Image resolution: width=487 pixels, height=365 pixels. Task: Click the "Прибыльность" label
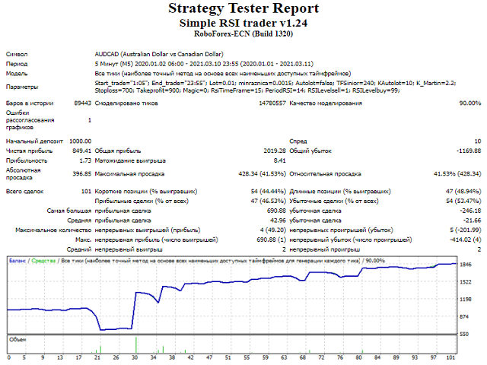pos(27,160)
